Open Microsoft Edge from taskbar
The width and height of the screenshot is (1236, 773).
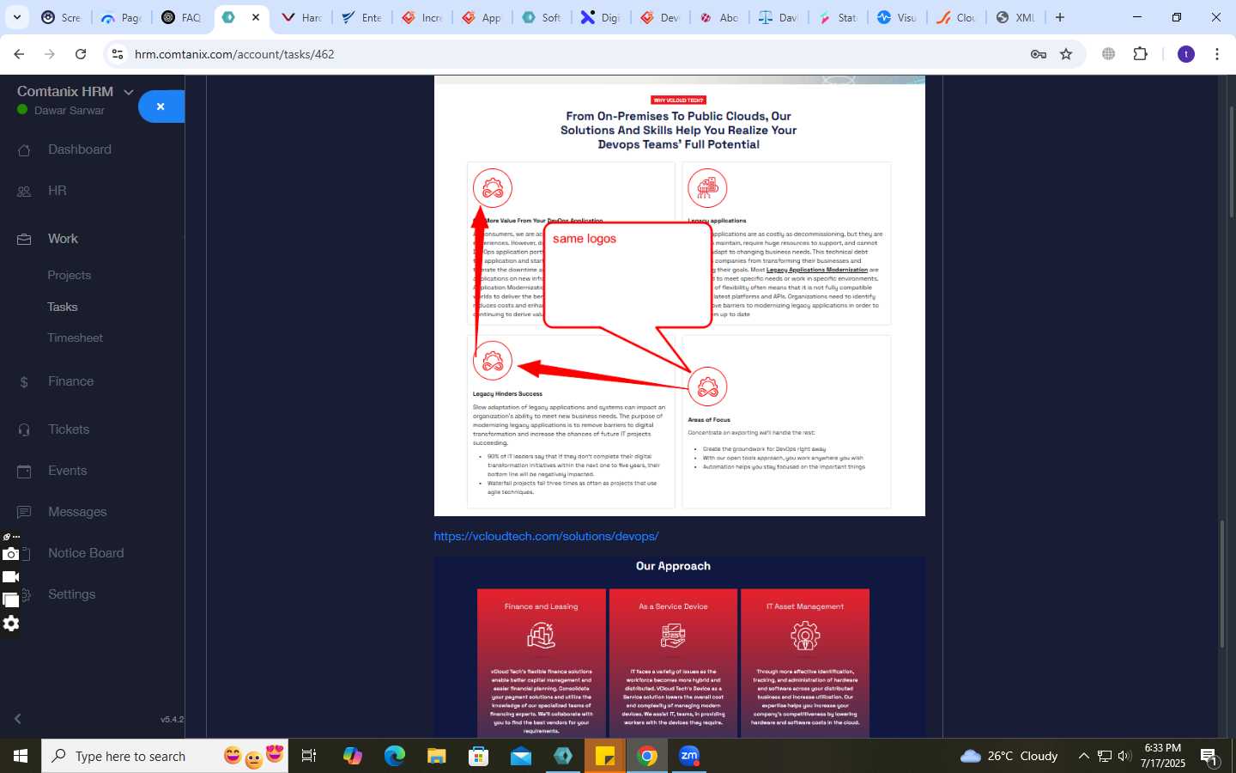pos(395,756)
